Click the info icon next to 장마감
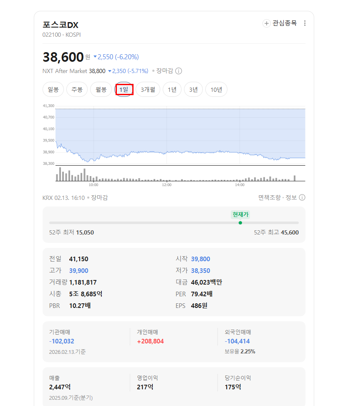 click(179, 71)
